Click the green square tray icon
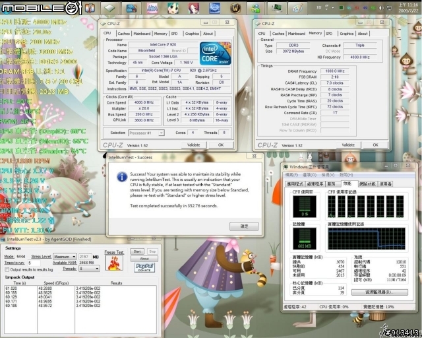Image resolution: width=422 pixels, height=338 pixels. point(341,8)
